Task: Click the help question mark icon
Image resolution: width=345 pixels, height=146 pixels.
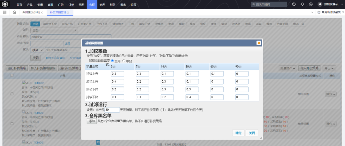Action: coord(294,4)
